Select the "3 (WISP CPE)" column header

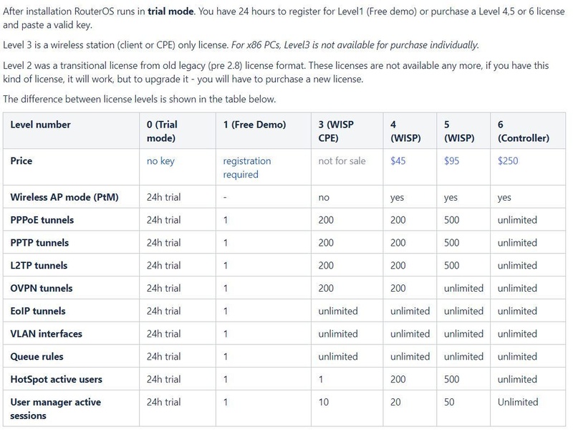pos(336,131)
